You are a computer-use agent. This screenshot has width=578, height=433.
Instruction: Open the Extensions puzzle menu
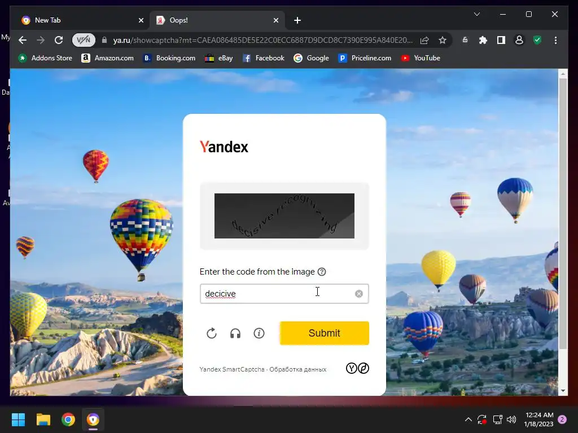483,40
